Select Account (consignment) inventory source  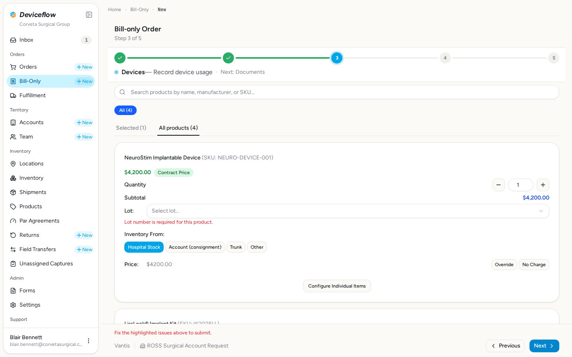195,247
